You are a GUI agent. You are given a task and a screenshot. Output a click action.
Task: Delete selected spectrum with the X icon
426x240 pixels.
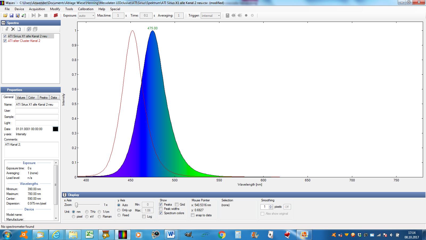coord(13,29)
